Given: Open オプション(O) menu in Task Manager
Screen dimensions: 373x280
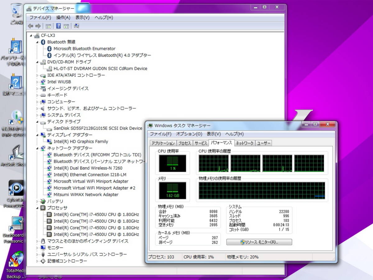Looking at the screenshot, I should (189, 134).
